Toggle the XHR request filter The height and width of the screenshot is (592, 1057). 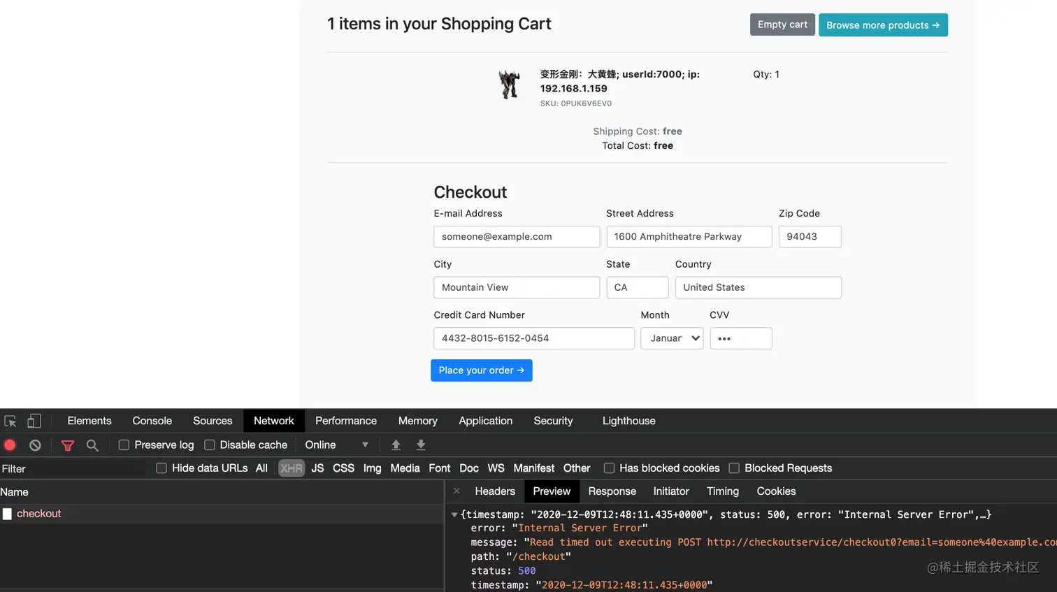coord(292,468)
